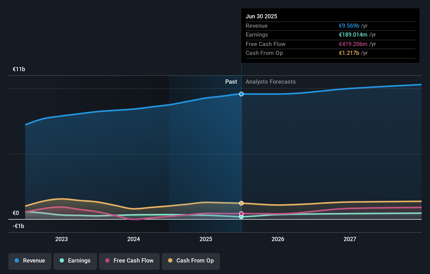
Task: Select the Revenue data point on the chart
Action: click(241, 94)
